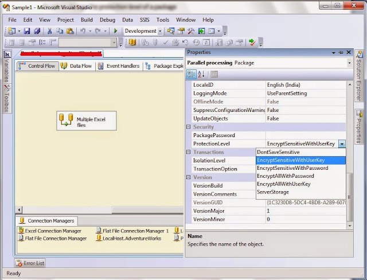Image resolution: width=367 pixels, height=280 pixels.
Task: Open the Undo history dropdown arrow
Action: 90,31
